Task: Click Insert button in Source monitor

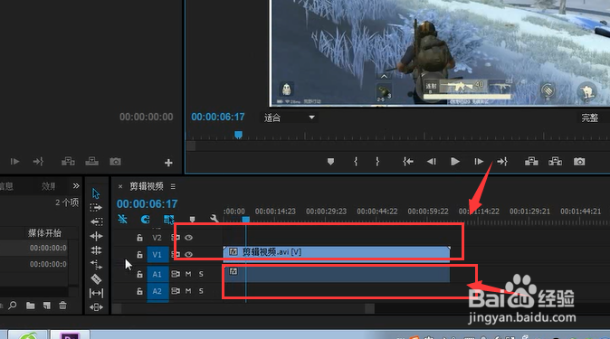Action: click(68, 161)
